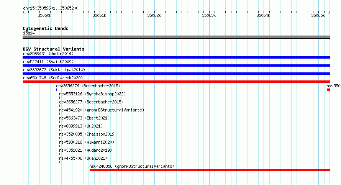Screen dimensions: 341x185
Task: Click the small blue mark under esv3656276
Action: click(x=57, y=90)
